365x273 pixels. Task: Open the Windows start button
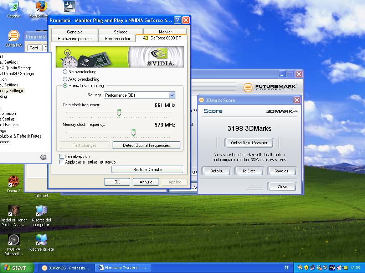17,268
